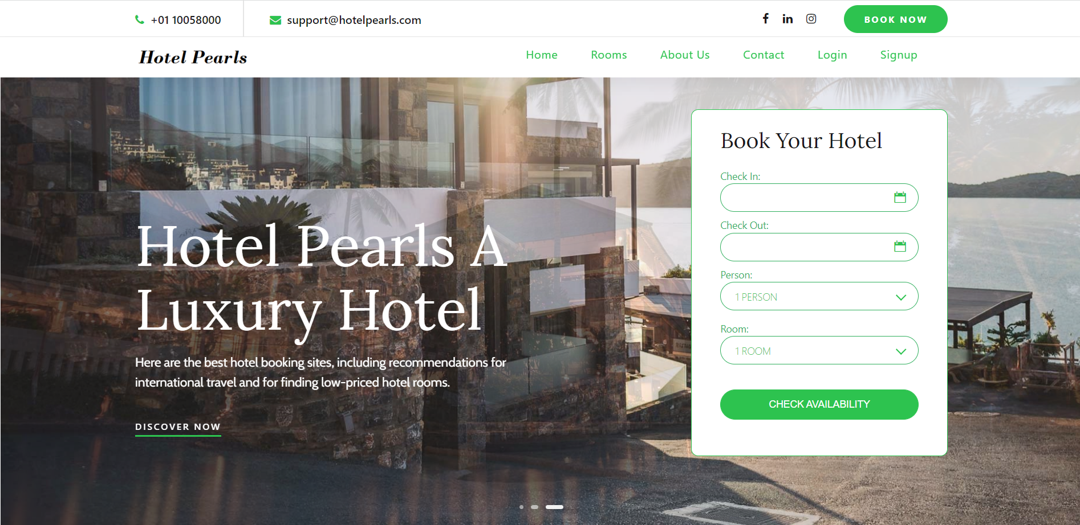Click the green envelope email icon

[275, 20]
